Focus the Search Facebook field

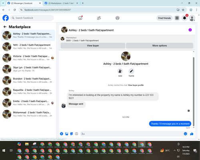coord(32,18)
